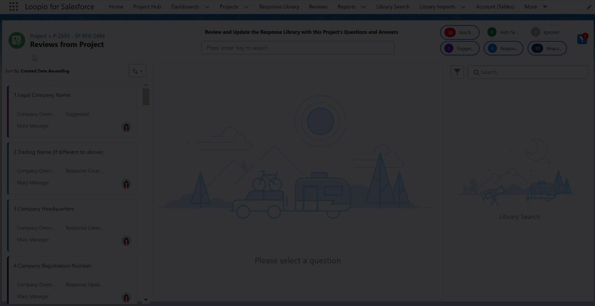Click the Library Search input field
The height and width of the screenshot is (306, 595).
tap(528, 72)
